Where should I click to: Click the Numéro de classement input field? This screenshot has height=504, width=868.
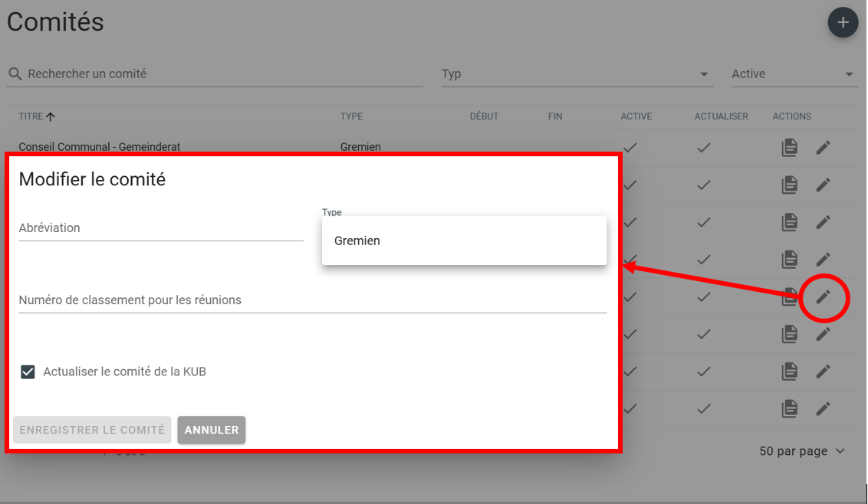[x=312, y=300]
